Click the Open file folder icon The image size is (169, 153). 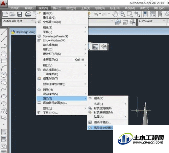13,14
